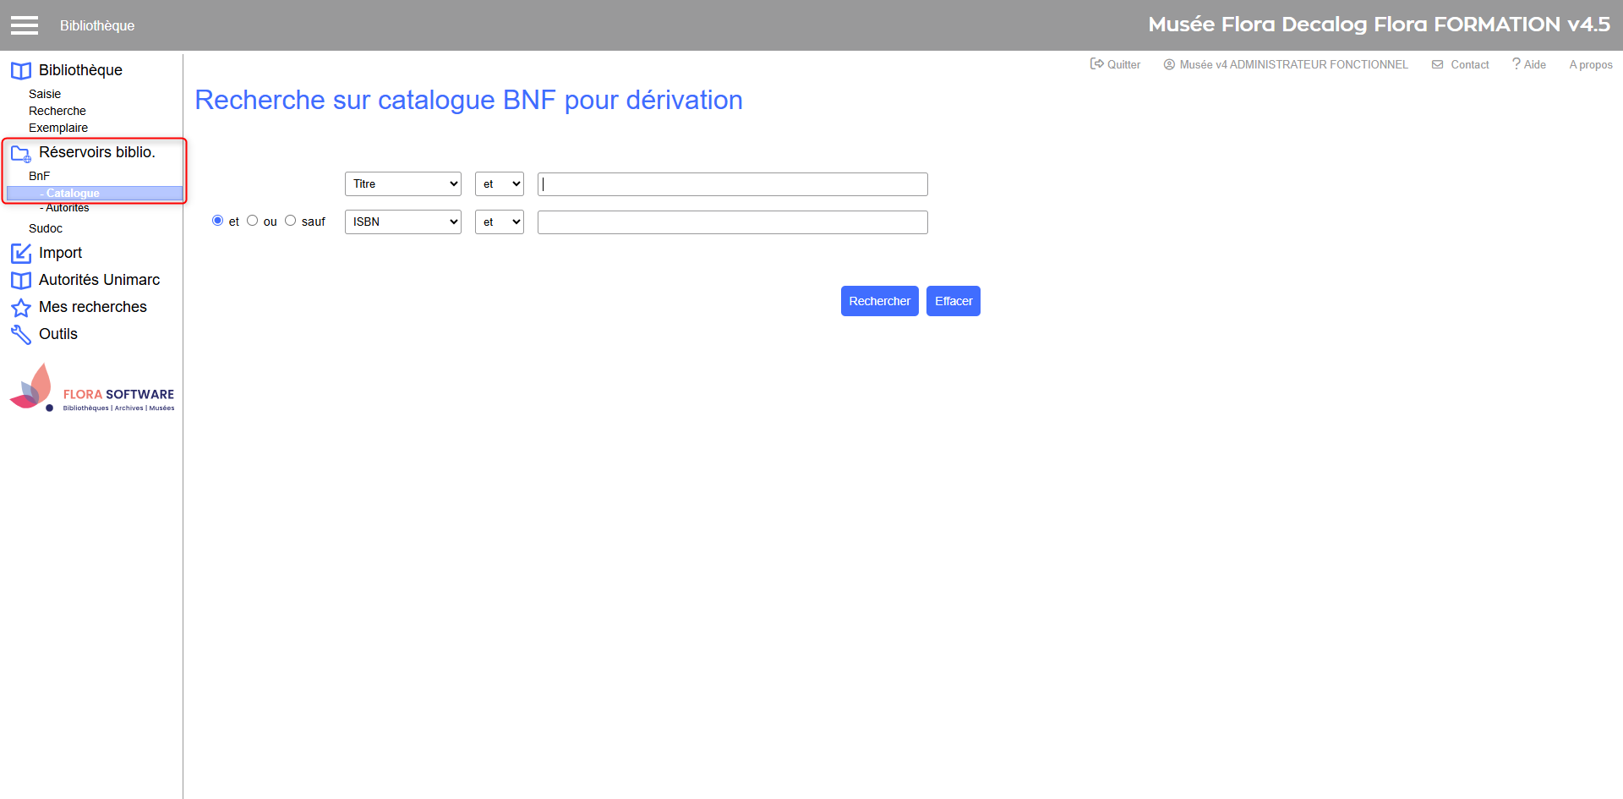Click the Import icon in sidebar
Viewport: 1623px width, 799px height.
21,254
